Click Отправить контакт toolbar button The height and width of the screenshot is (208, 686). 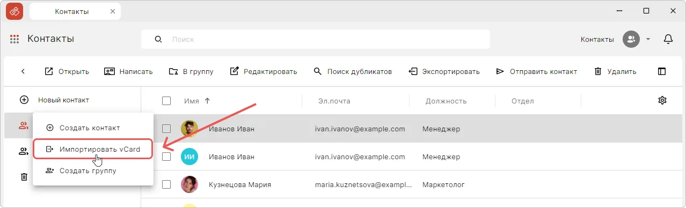[x=536, y=71]
